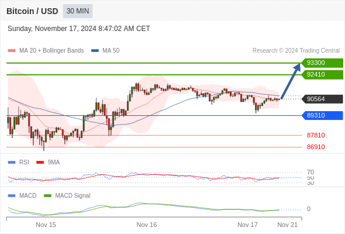Click the Bitcoin / USD title

32,11
